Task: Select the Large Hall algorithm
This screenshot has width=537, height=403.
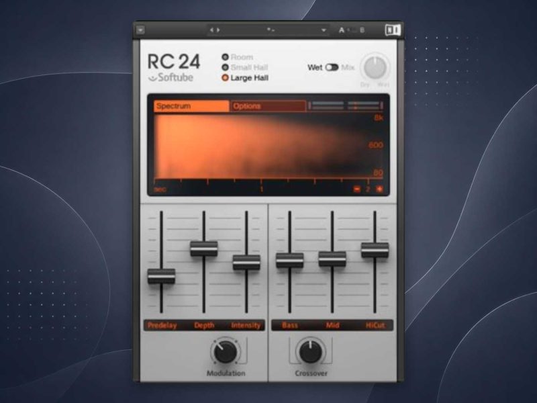Action: tap(225, 78)
